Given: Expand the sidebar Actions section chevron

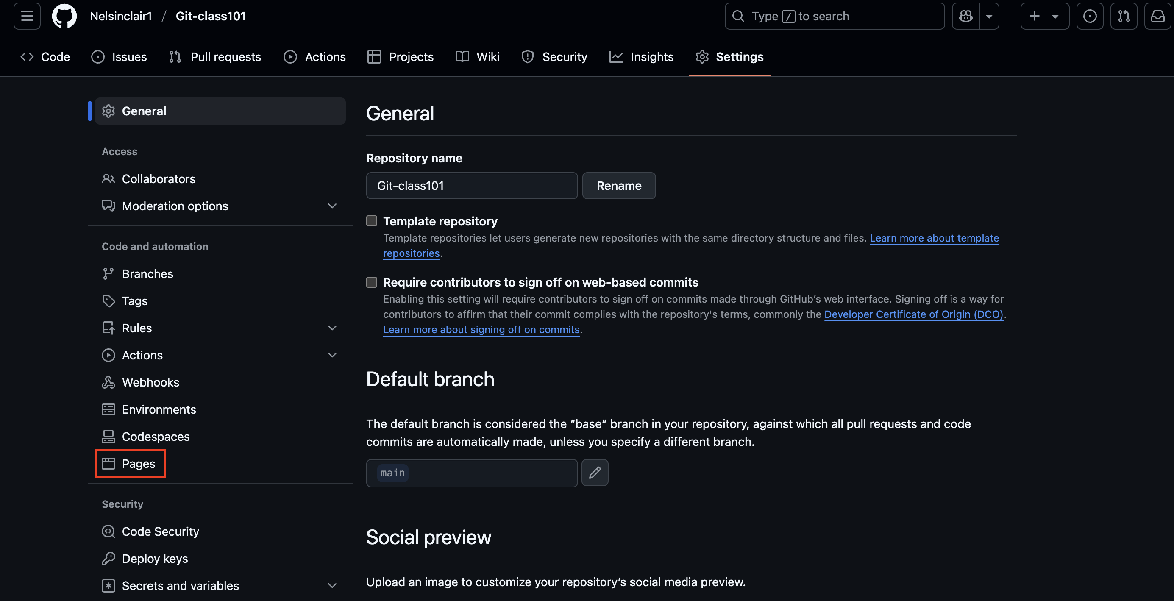Looking at the screenshot, I should [332, 355].
